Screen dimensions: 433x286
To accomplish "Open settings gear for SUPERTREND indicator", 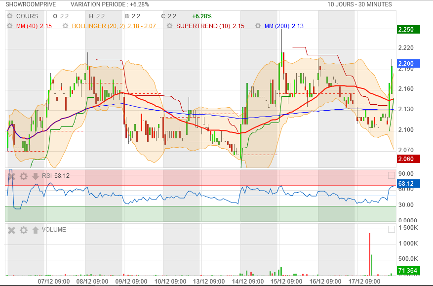I will 169,26.
